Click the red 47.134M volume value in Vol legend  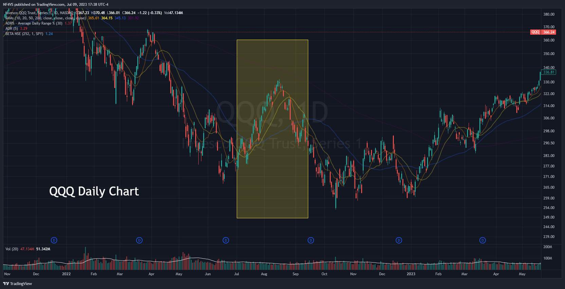(27, 249)
